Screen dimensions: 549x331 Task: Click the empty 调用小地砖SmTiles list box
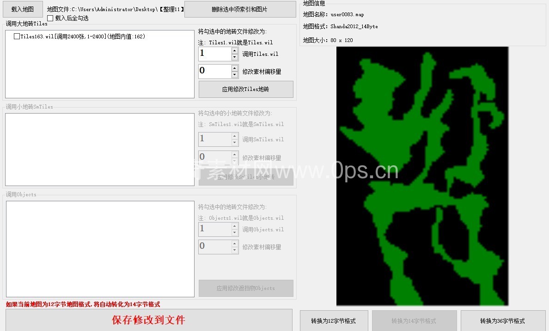click(x=99, y=149)
